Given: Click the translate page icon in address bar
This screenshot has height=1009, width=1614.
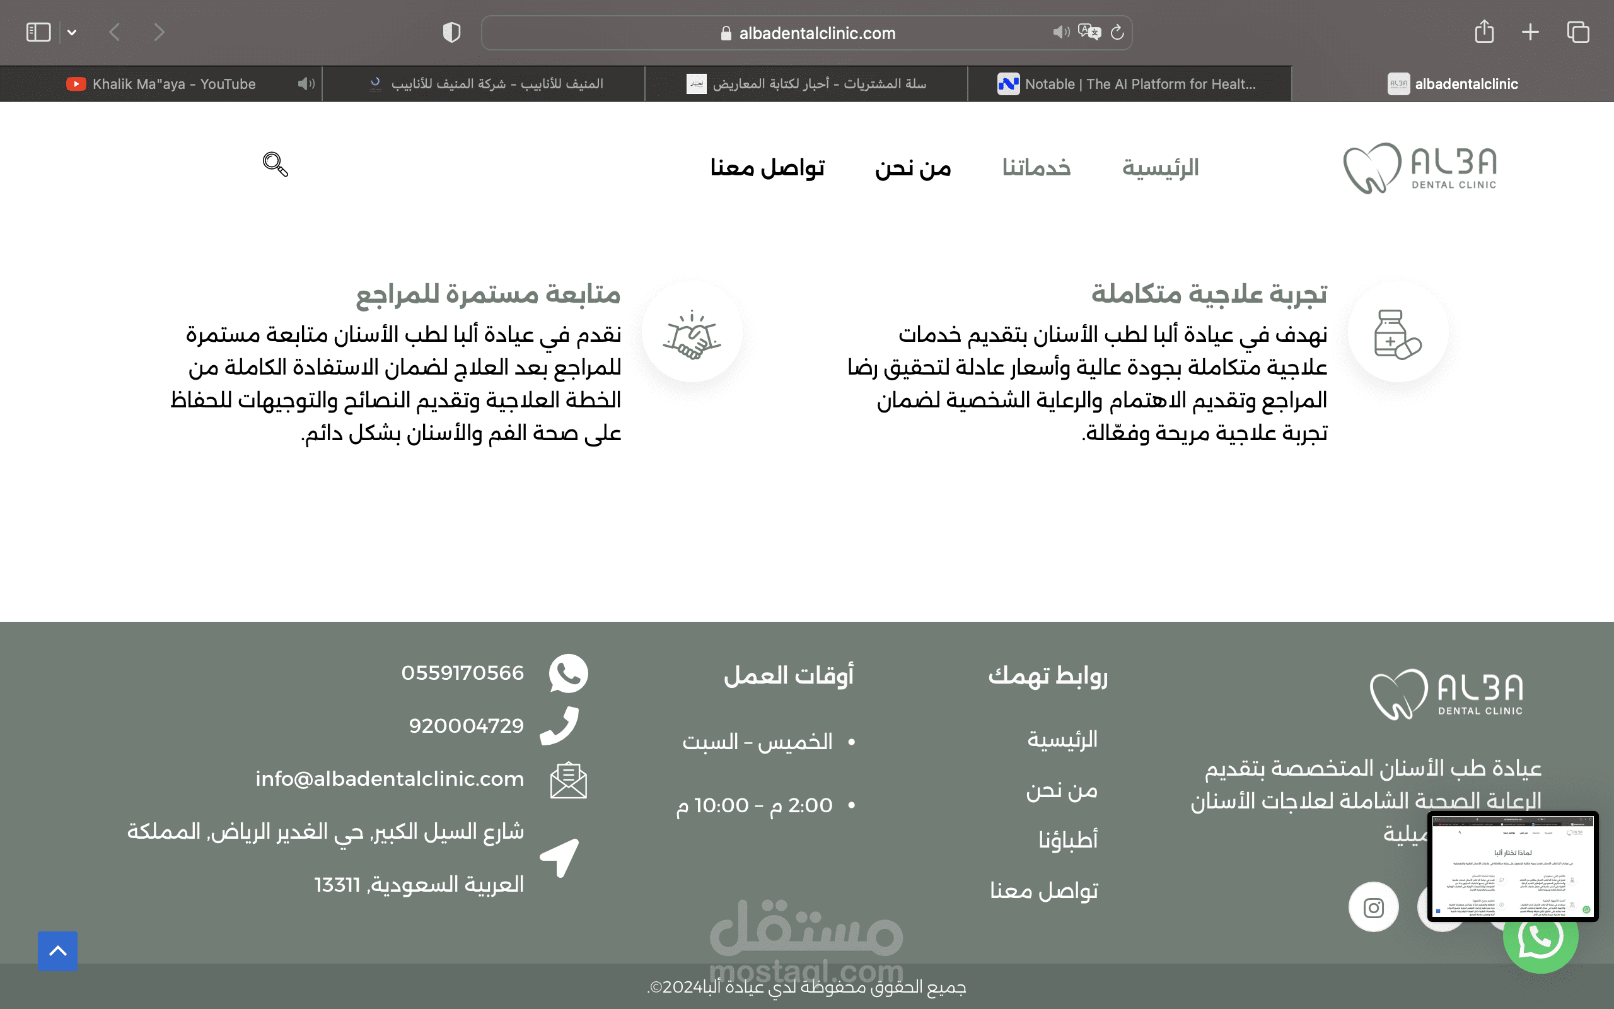Looking at the screenshot, I should tap(1089, 32).
